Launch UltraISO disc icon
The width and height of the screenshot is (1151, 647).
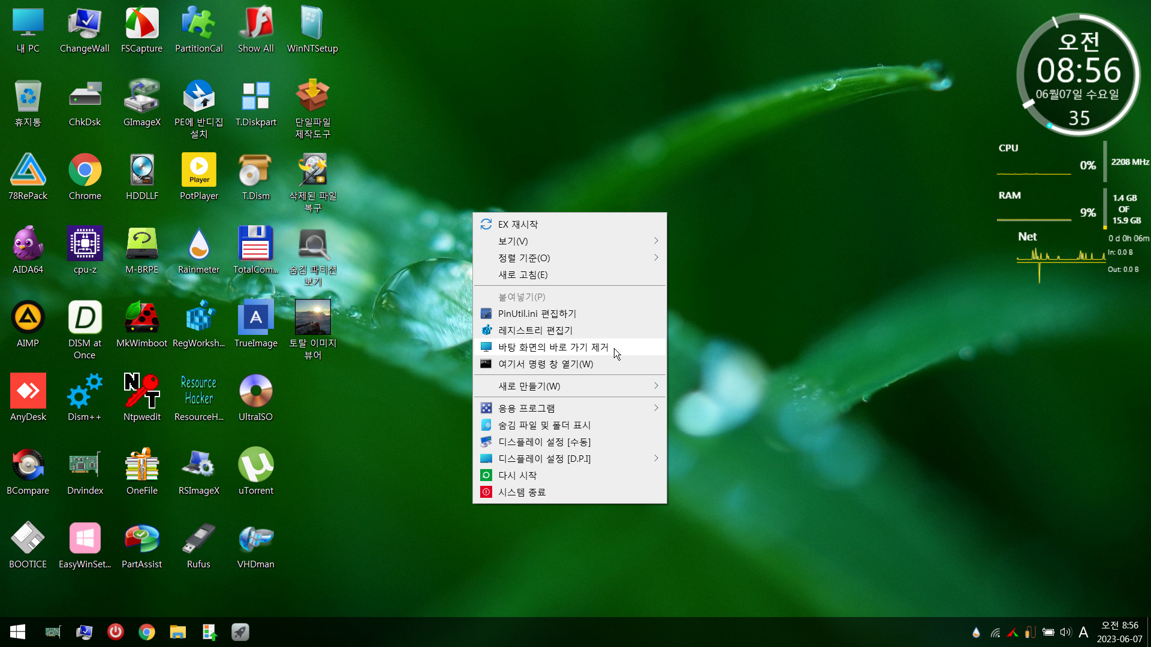(255, 398)
